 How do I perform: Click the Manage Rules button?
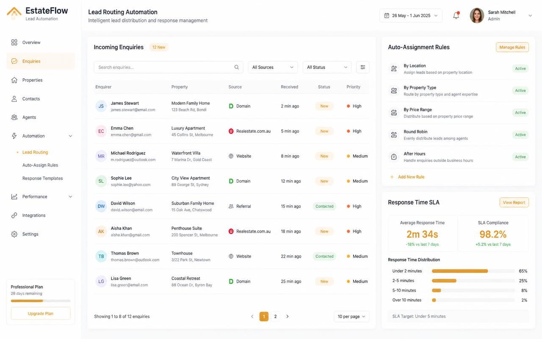pos(512,47)
